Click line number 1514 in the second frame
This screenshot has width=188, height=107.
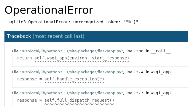tap(138, 72)
